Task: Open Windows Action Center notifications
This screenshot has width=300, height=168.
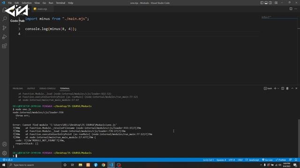Action: 295,165
